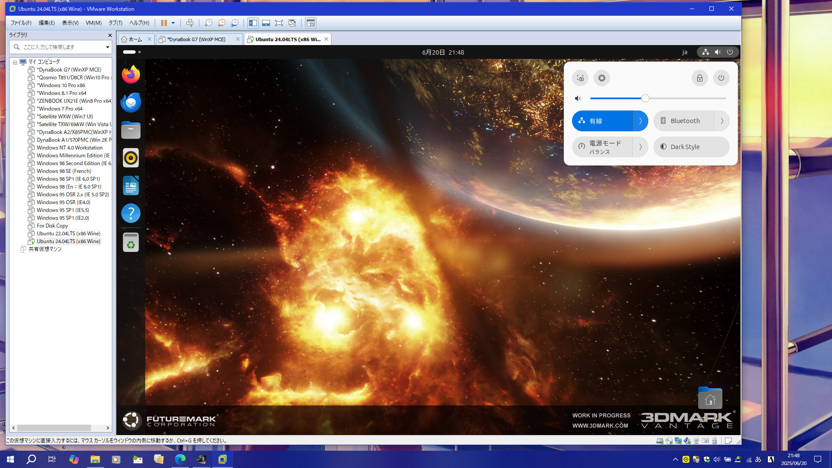The width and height of the screenshot is (832, 468).
Task: Collapse the マイ コンピュータ tree node
Action: 15,62
